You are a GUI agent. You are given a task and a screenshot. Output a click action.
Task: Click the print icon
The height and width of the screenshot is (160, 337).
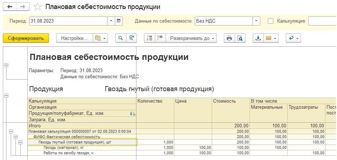229,38
